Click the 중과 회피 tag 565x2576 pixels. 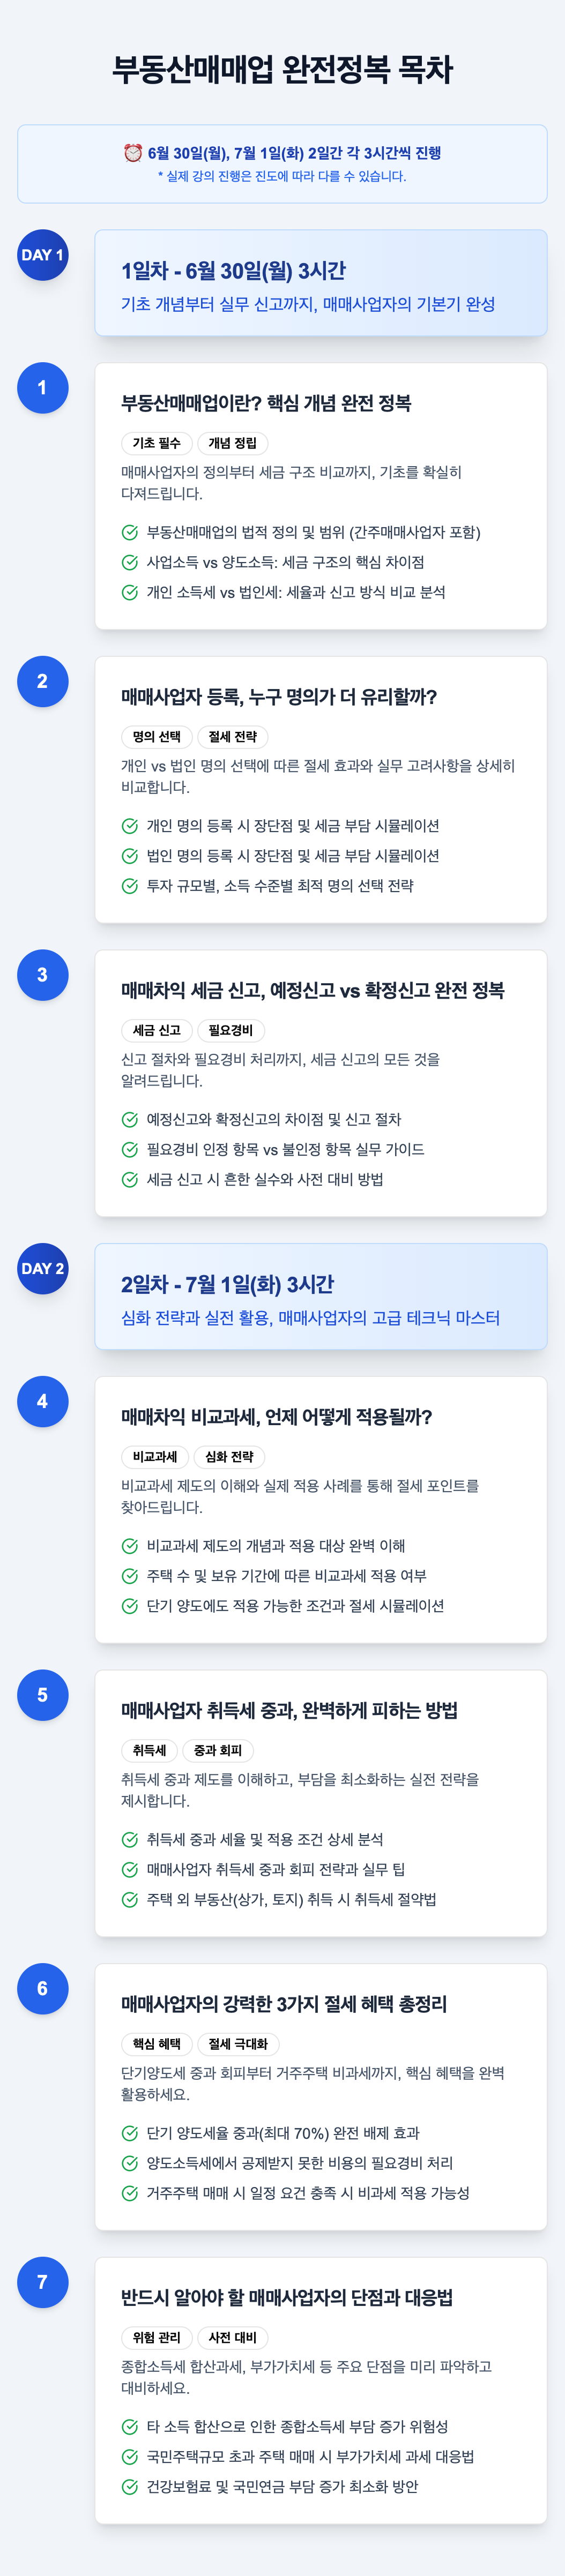click(218, 1750)
